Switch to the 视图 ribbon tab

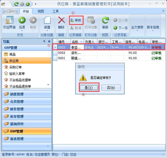[41, 11]
